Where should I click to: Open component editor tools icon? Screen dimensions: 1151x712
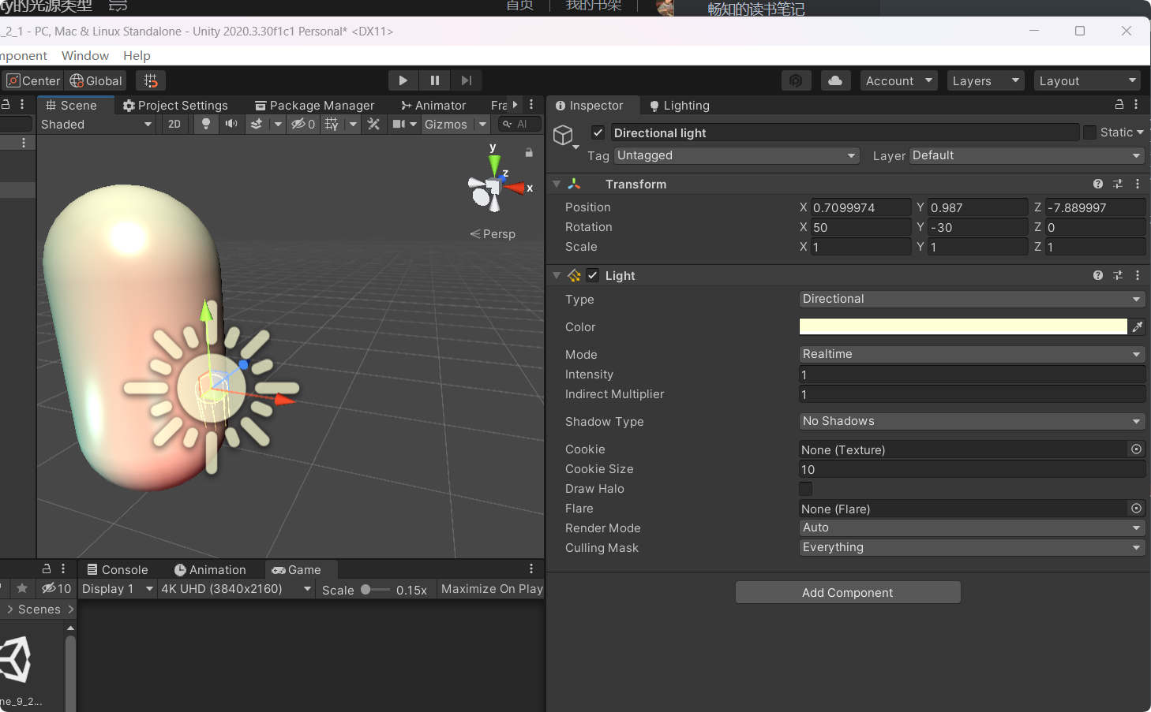coord(374,124)
